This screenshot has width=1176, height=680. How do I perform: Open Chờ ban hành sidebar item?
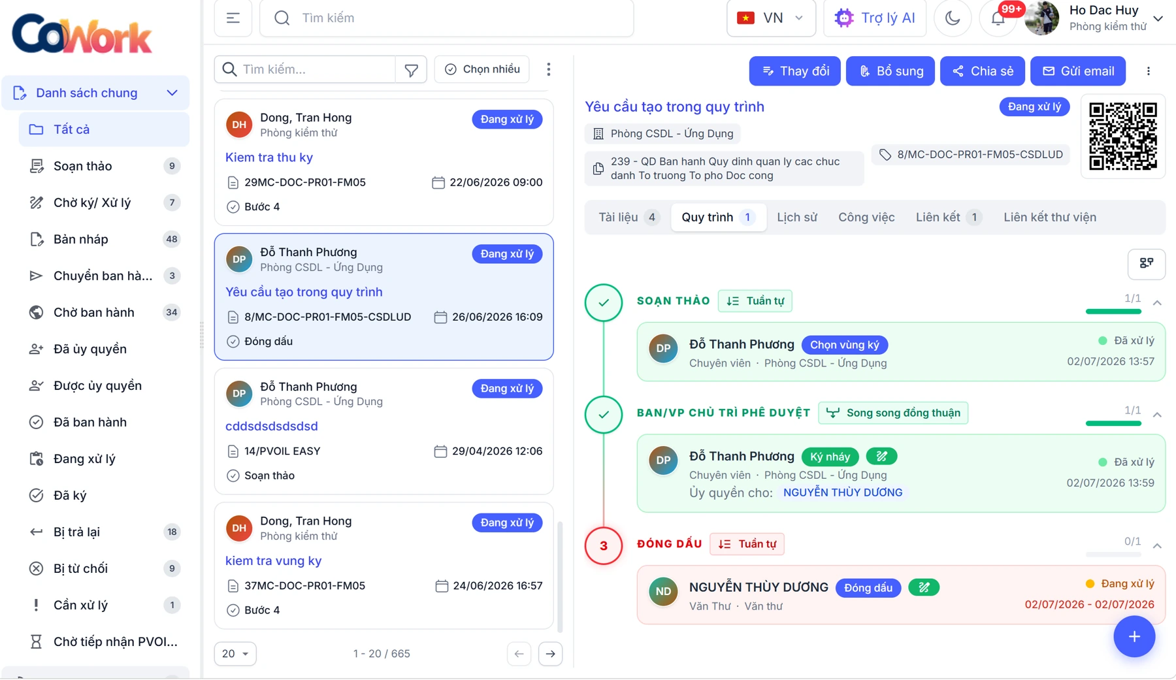tap(104, 312)
